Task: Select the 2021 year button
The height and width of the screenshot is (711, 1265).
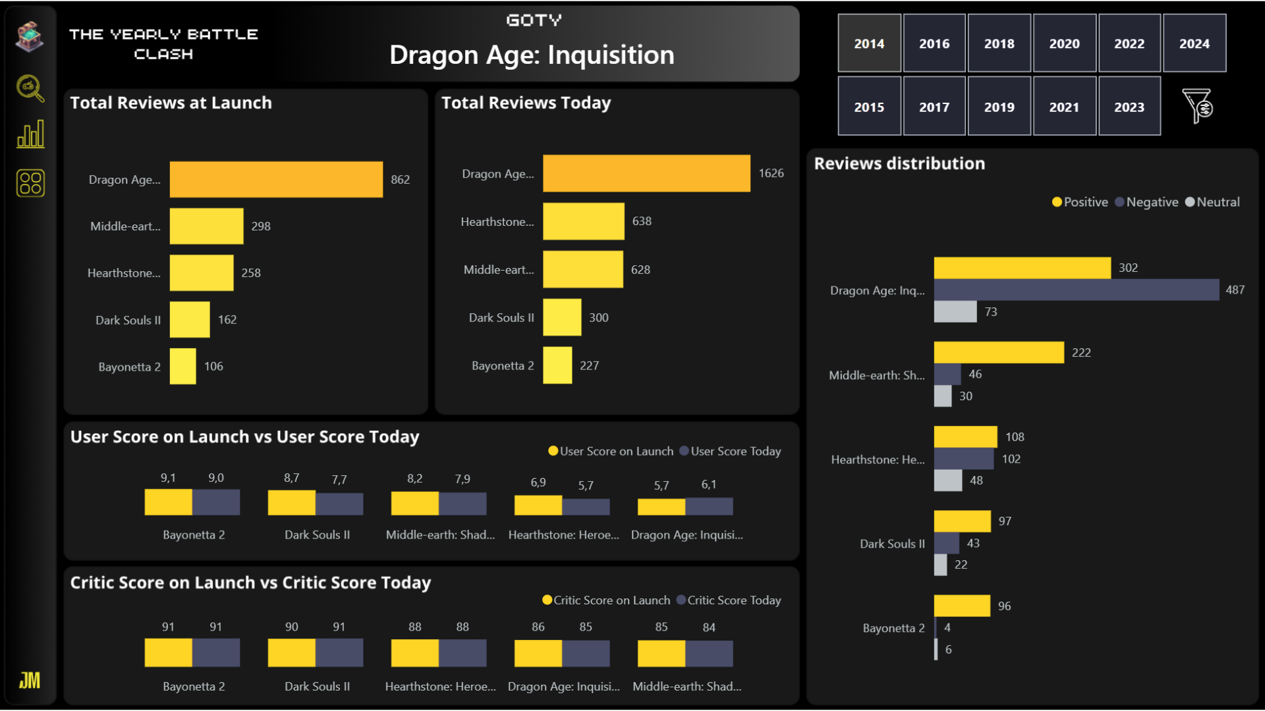Action: point(1064,107)
